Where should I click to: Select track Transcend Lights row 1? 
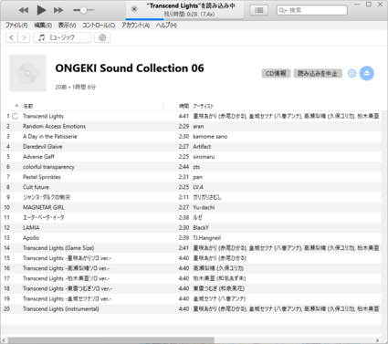point(191,116)
